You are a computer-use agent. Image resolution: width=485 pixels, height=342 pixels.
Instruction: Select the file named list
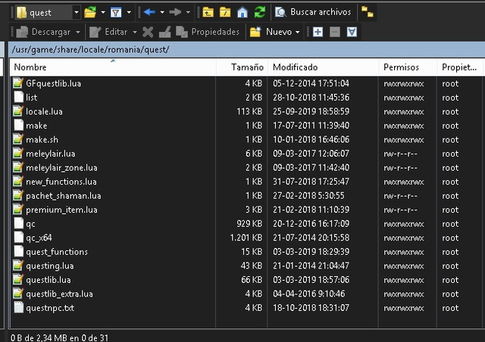pos(32,98)
